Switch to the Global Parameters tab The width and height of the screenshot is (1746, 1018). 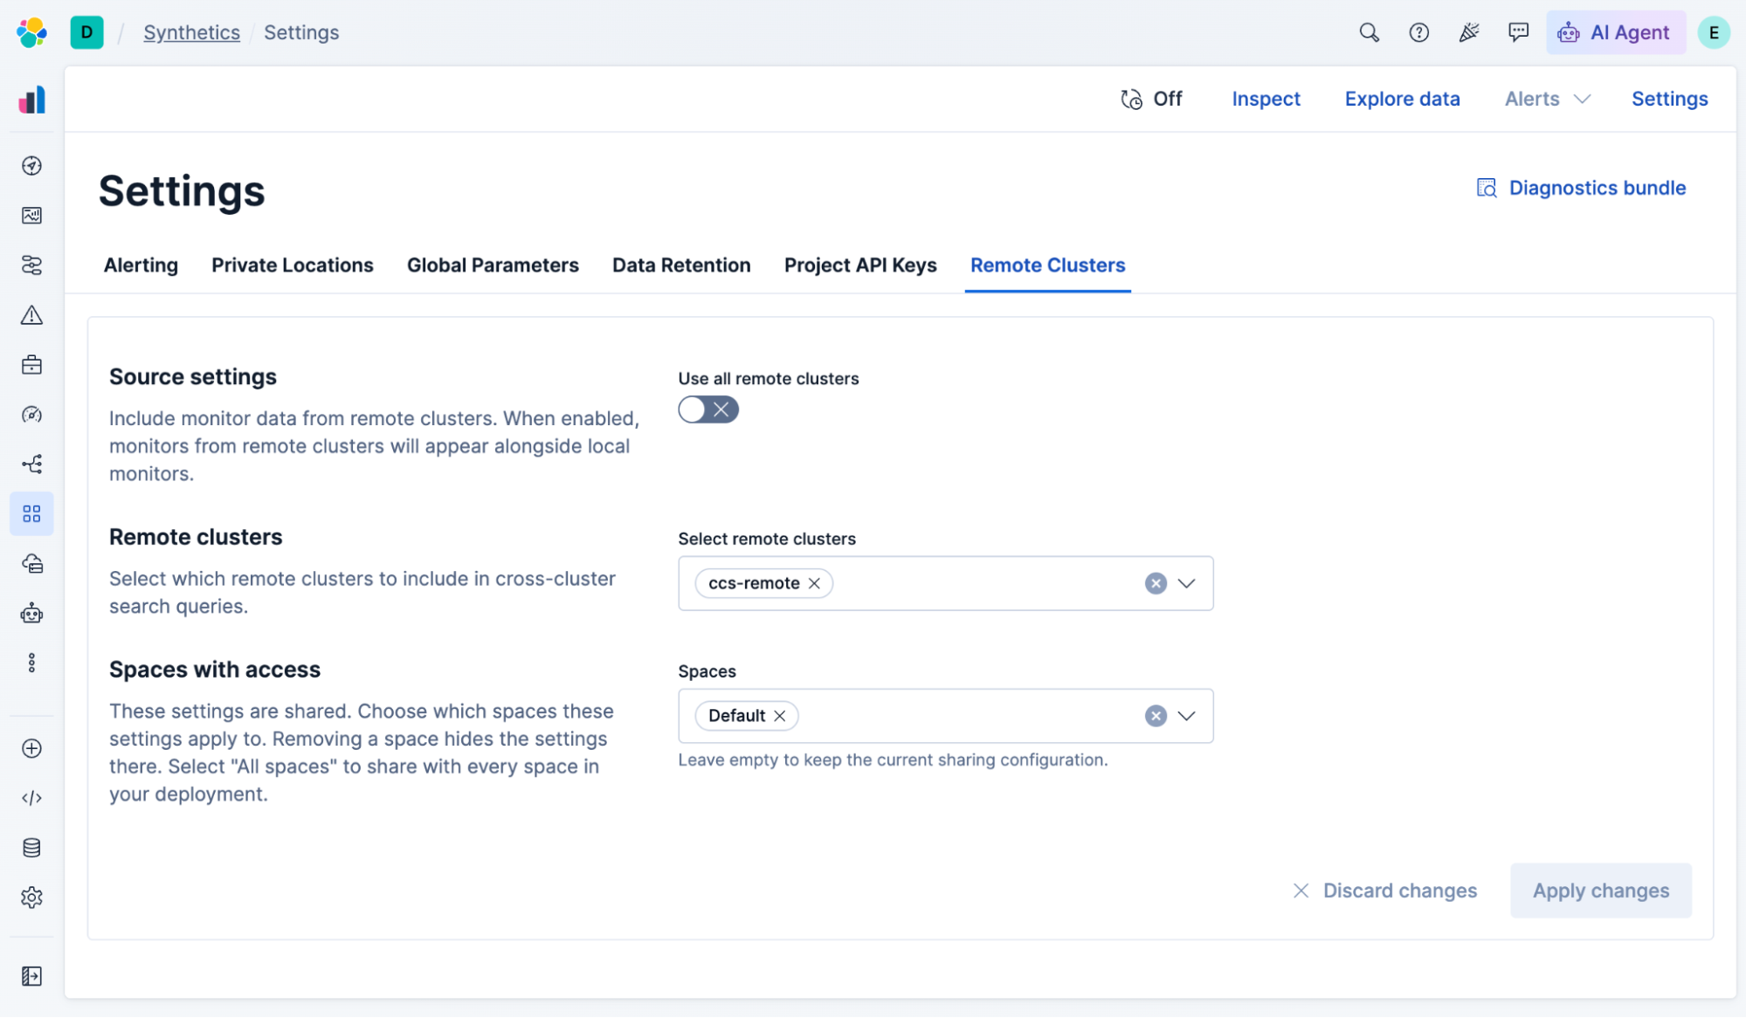[x=493, y=265]
